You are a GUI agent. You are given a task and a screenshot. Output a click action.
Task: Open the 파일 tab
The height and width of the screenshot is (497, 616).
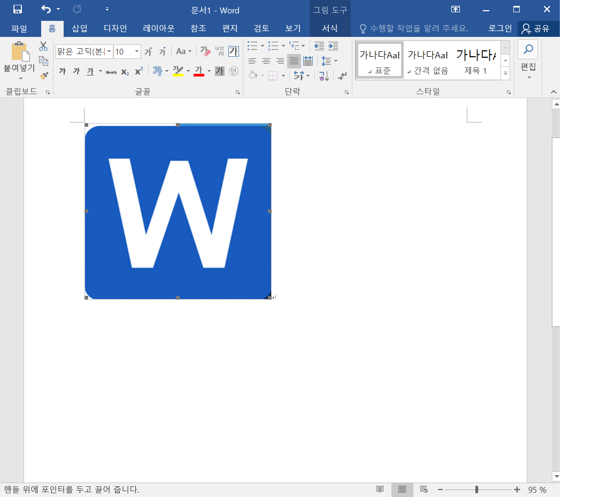pyautogui.click(x=19, y=28)
